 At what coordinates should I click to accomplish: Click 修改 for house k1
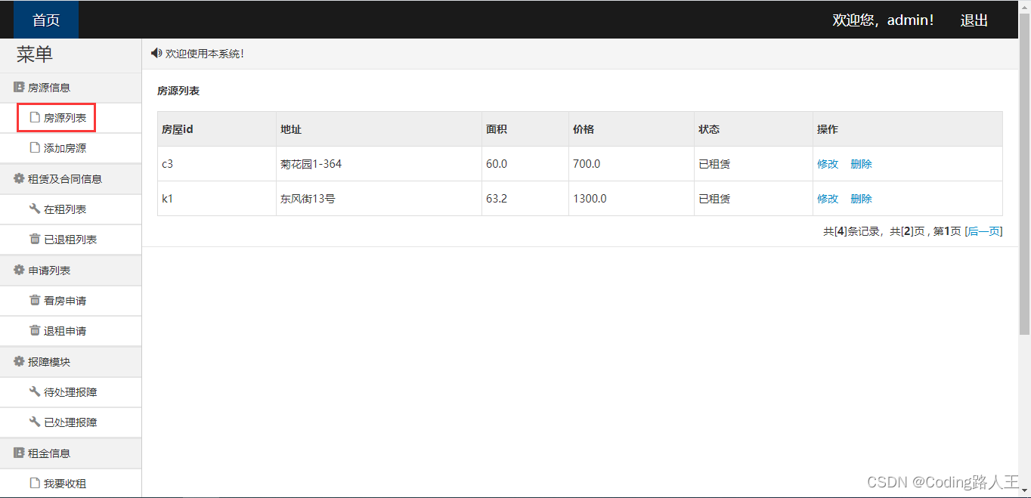click(828, 199)
